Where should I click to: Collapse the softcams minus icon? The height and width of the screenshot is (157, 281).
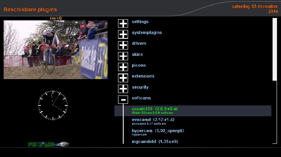[x=123, y=100]
